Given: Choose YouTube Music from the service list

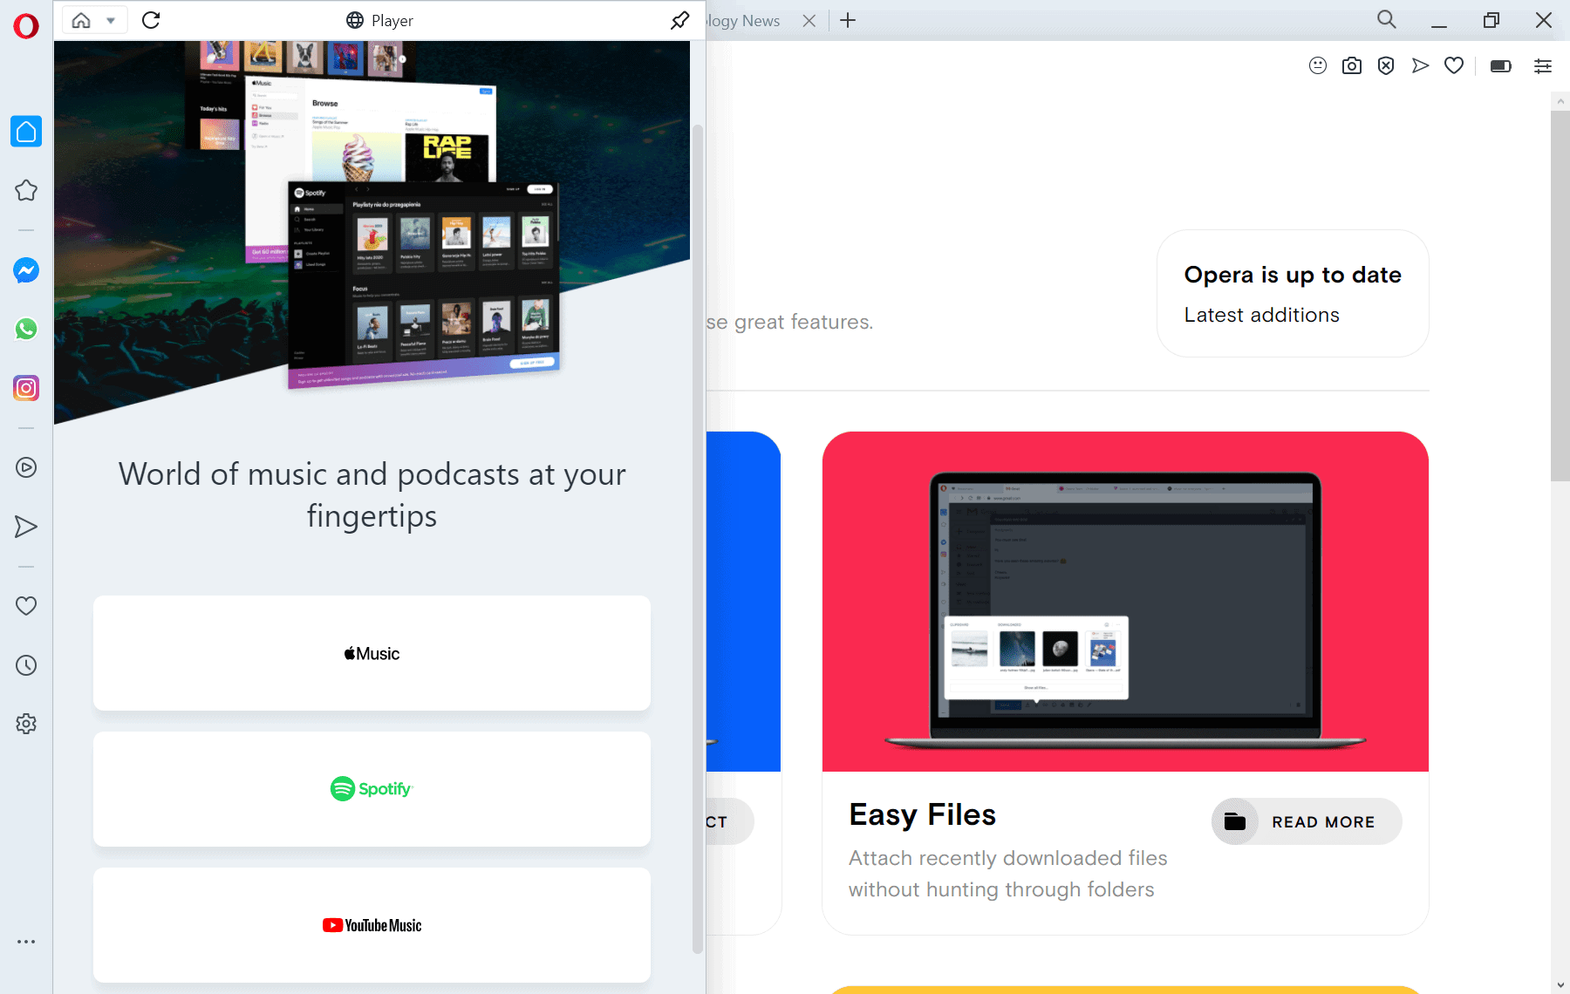Looking at the screenshot, I should 372,925.
